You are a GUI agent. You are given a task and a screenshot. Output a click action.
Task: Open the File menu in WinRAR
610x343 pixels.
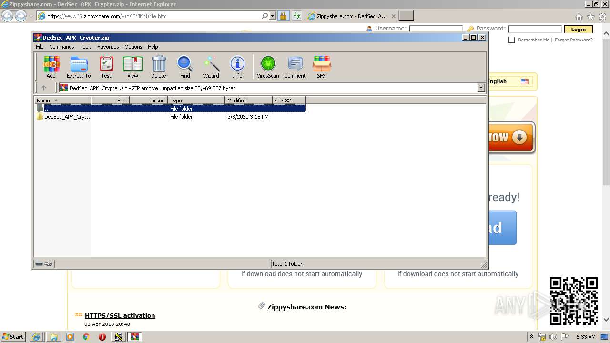40,47
